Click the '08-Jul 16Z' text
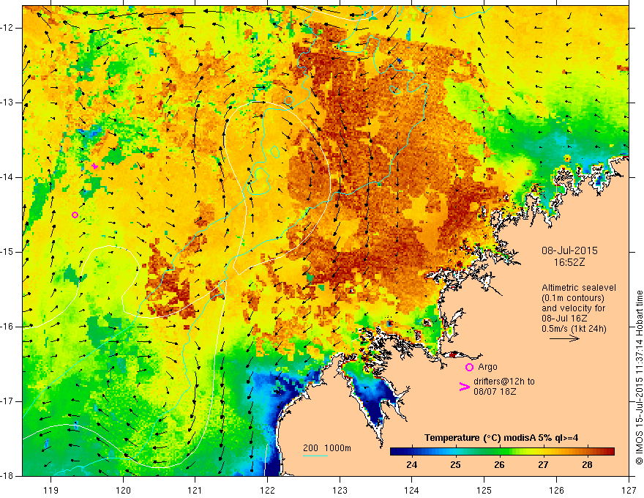644x498 pixels. click(564, 318)
